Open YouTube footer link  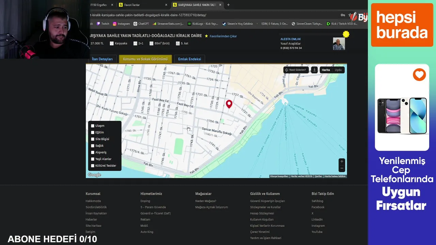(x=317, y=232)
